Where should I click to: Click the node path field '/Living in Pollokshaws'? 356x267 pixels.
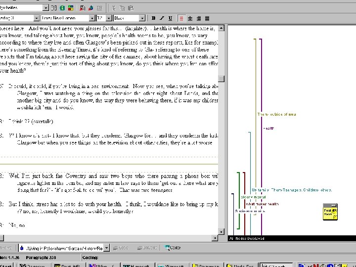click(62, 248)
